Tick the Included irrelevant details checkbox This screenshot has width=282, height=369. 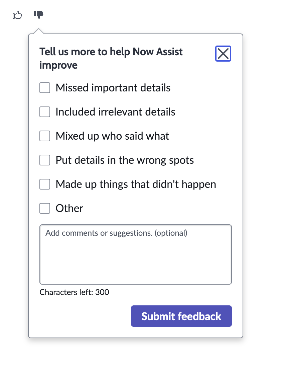pos(45,112)
